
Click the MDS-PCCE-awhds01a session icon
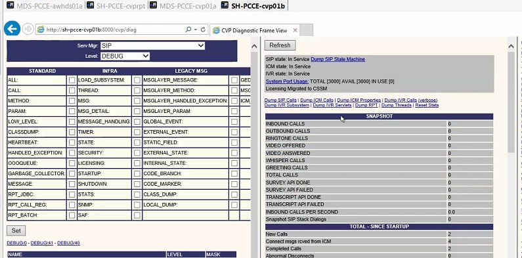pos(10,5)
